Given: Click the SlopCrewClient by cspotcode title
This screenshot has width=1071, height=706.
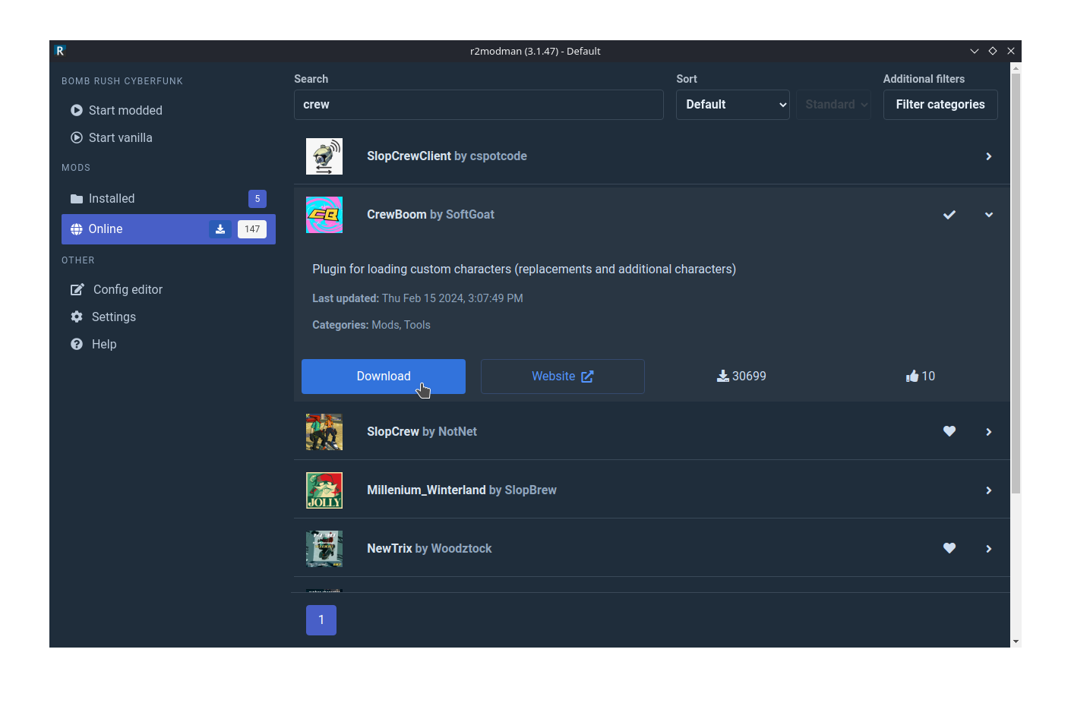Looking at the screenshot, I should click(x=447, y=156).
